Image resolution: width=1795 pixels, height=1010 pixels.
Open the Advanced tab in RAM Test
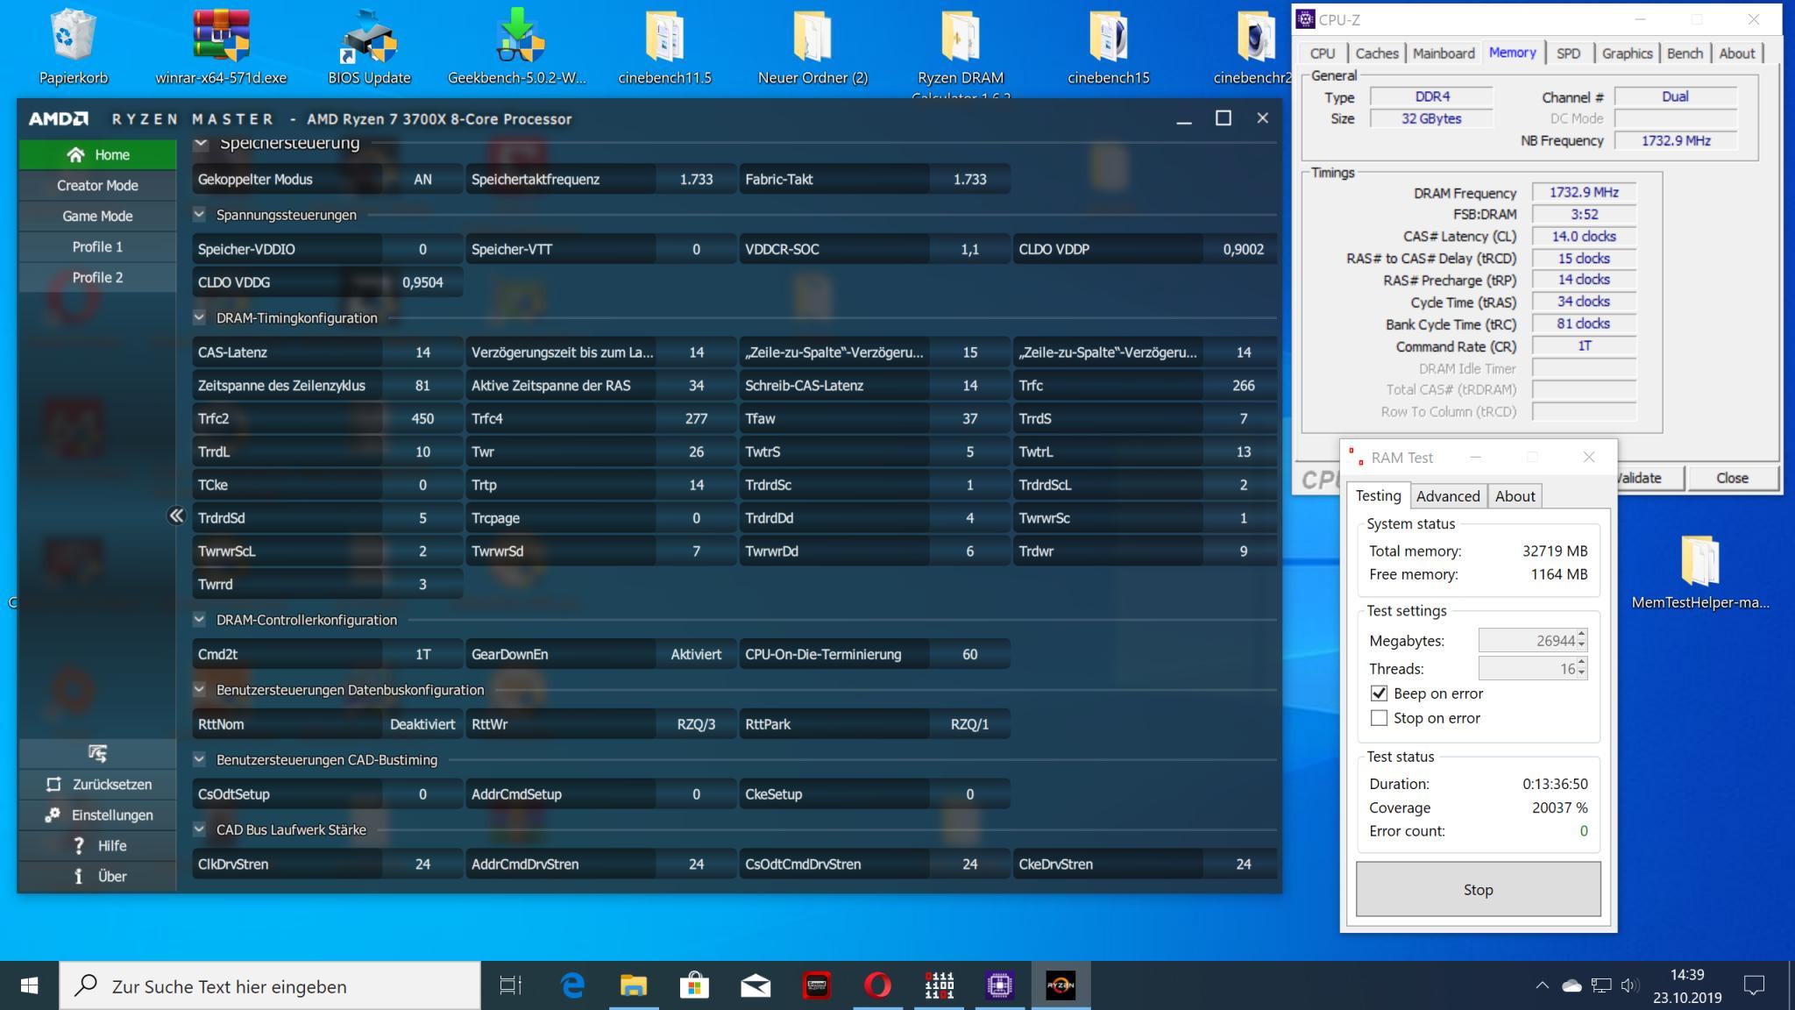pyautogui.click(x=1447, y=496)
